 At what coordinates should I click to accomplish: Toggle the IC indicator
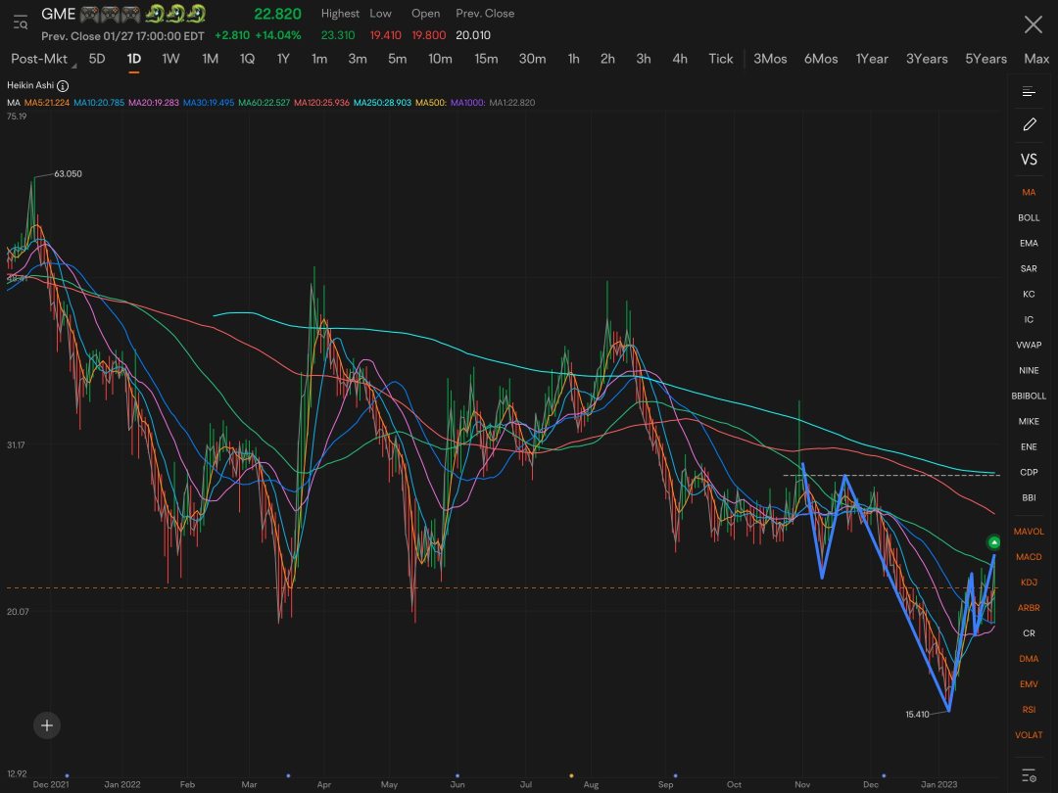pos(1029,319)
